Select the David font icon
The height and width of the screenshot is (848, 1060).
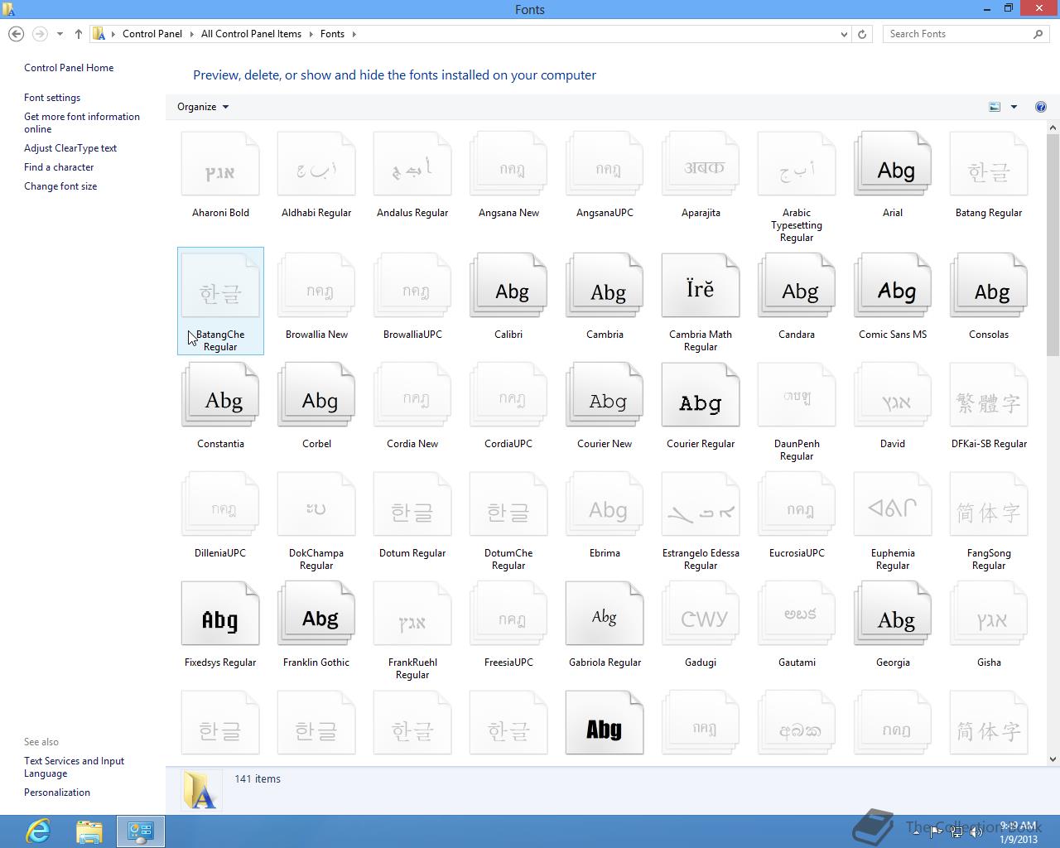[893, 395]
